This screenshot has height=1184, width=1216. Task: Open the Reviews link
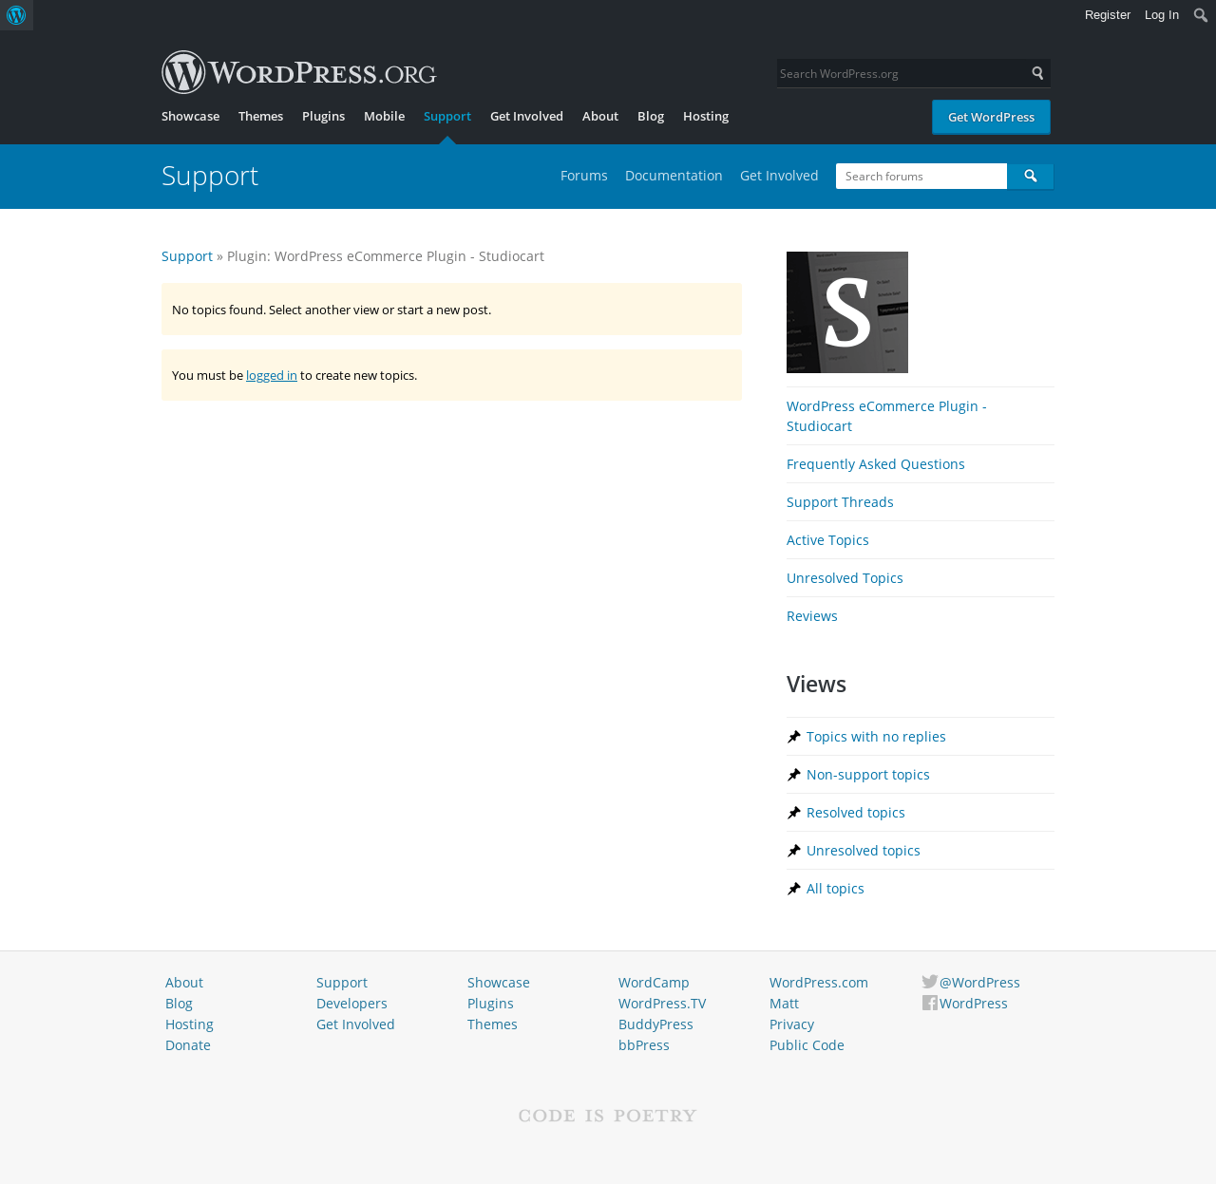(812, 616)
